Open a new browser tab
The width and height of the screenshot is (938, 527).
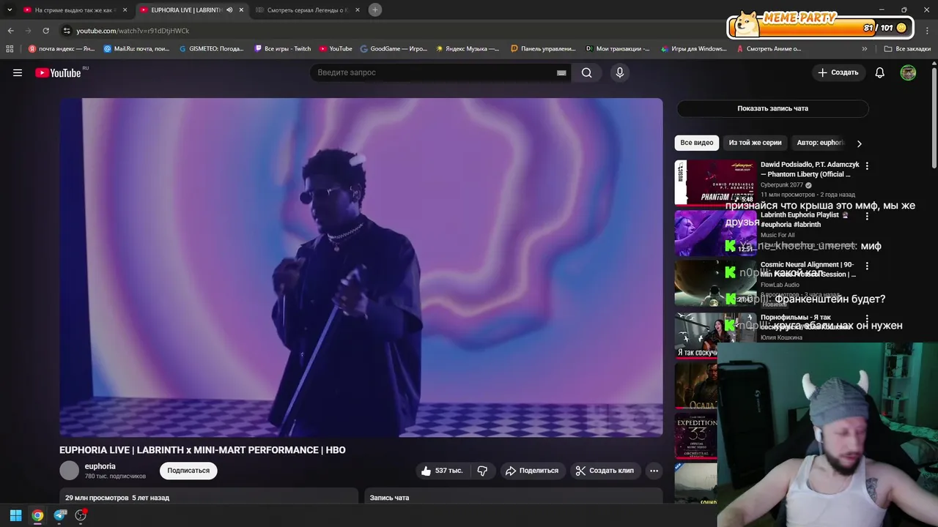tap(375, 10)
